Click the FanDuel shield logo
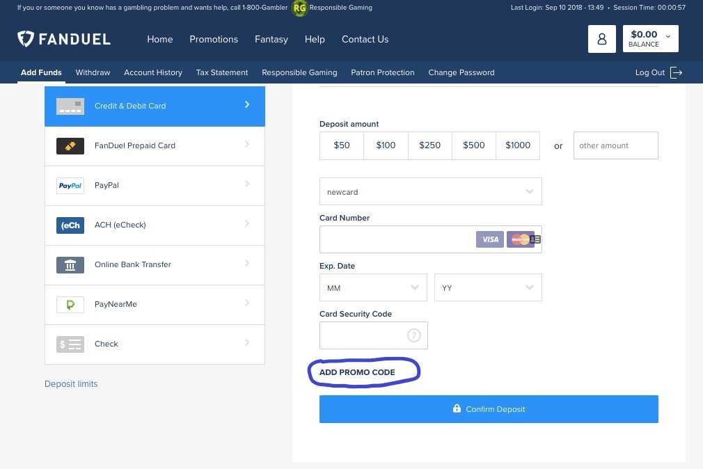Image resolution: width=703 pixels, height=469 pixels. 26,39
